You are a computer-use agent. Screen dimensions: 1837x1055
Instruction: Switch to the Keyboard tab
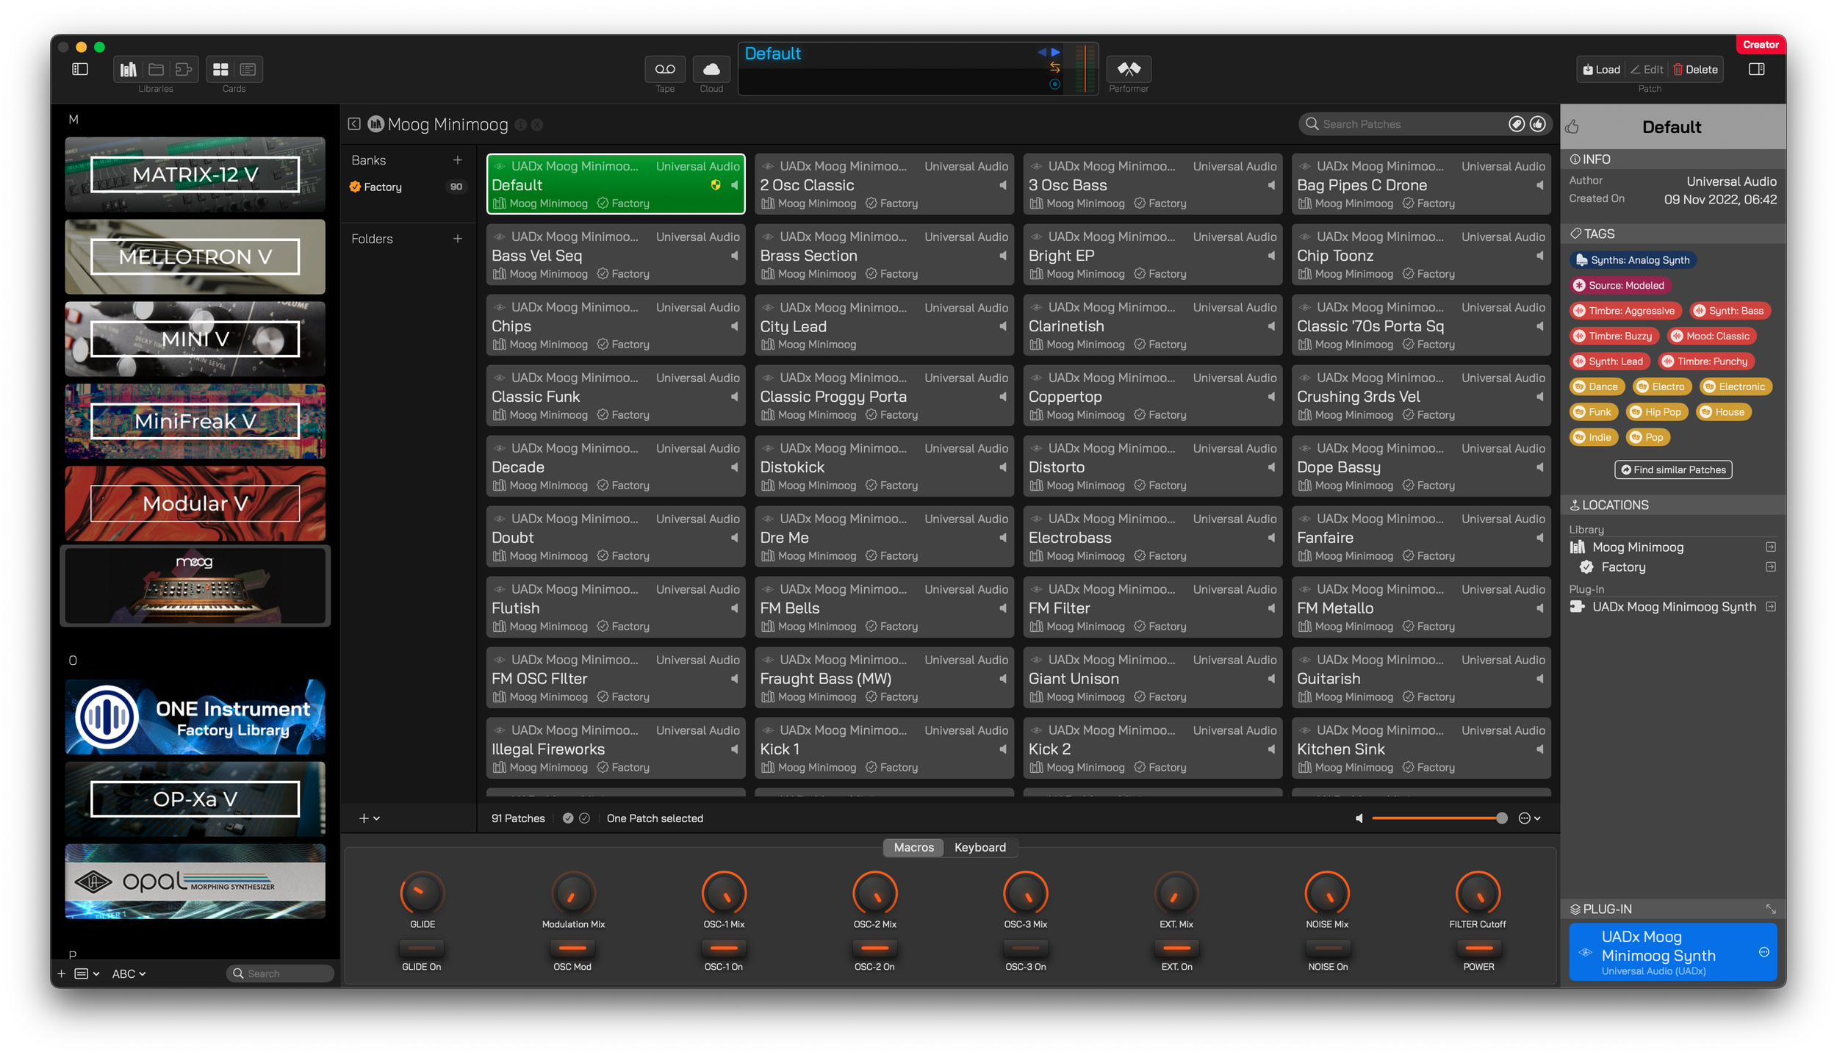[979, 848]
